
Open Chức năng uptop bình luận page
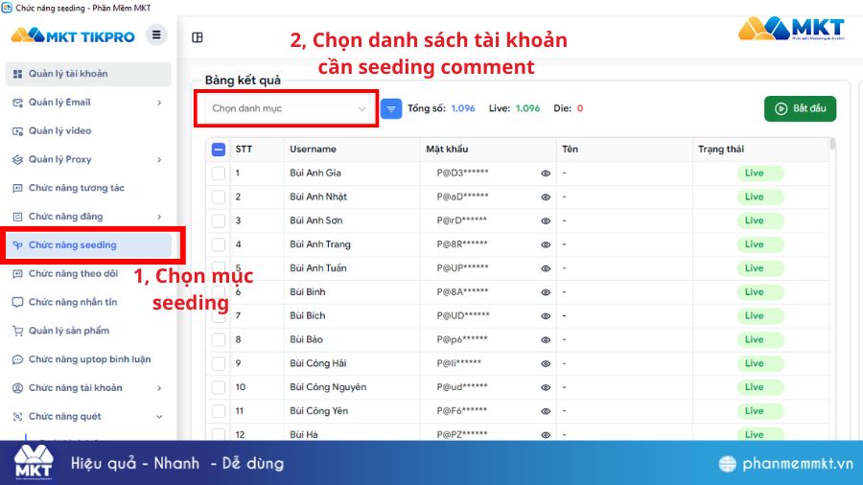[x=88, y=359]
